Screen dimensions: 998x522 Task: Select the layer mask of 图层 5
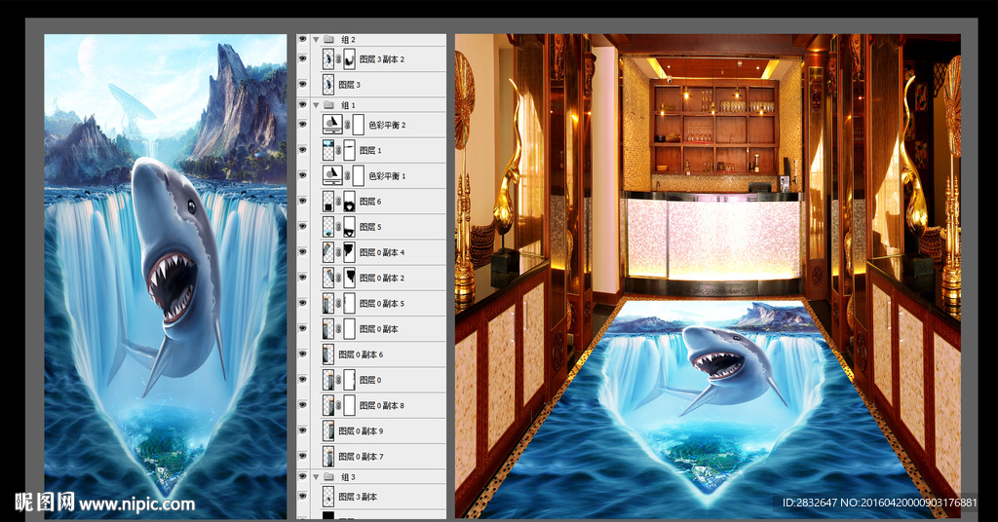click(x=350, y=226)
